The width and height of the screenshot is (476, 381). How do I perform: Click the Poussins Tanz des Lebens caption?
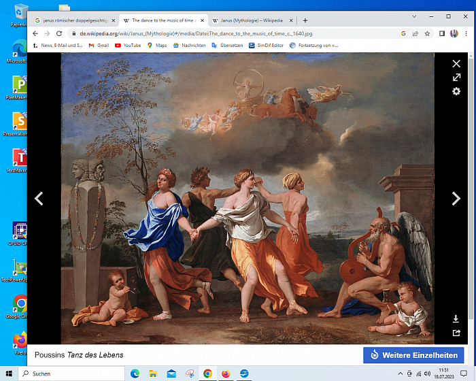[79, 355]
